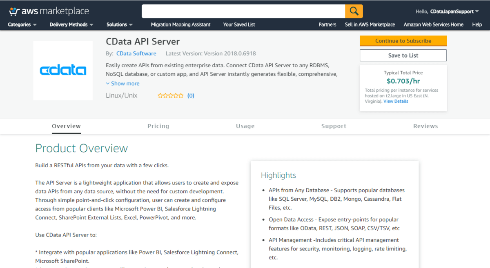This screenshot has width=490, height=268.
Task: Switch to the Support tab
Action: pyautogui.click(x=334, y=126)
